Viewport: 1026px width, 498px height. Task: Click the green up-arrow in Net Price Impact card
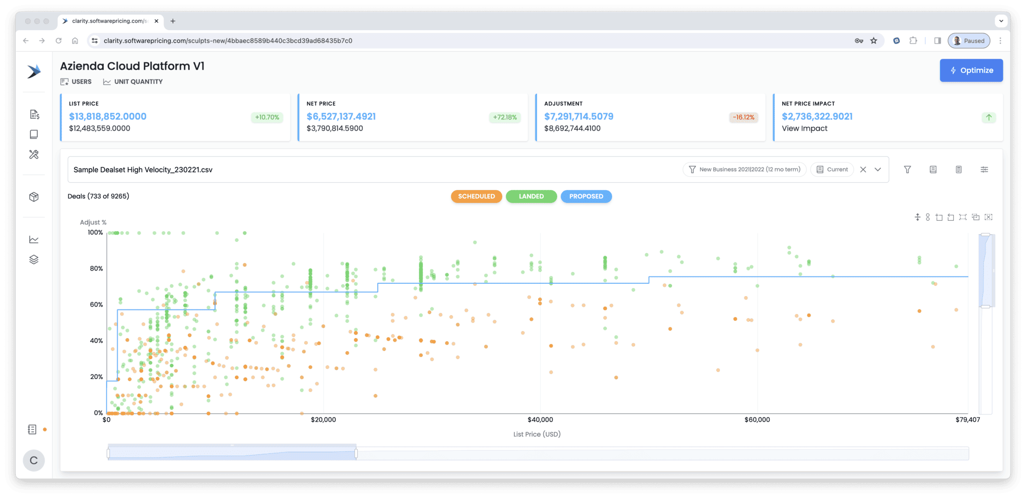[989, 117]
